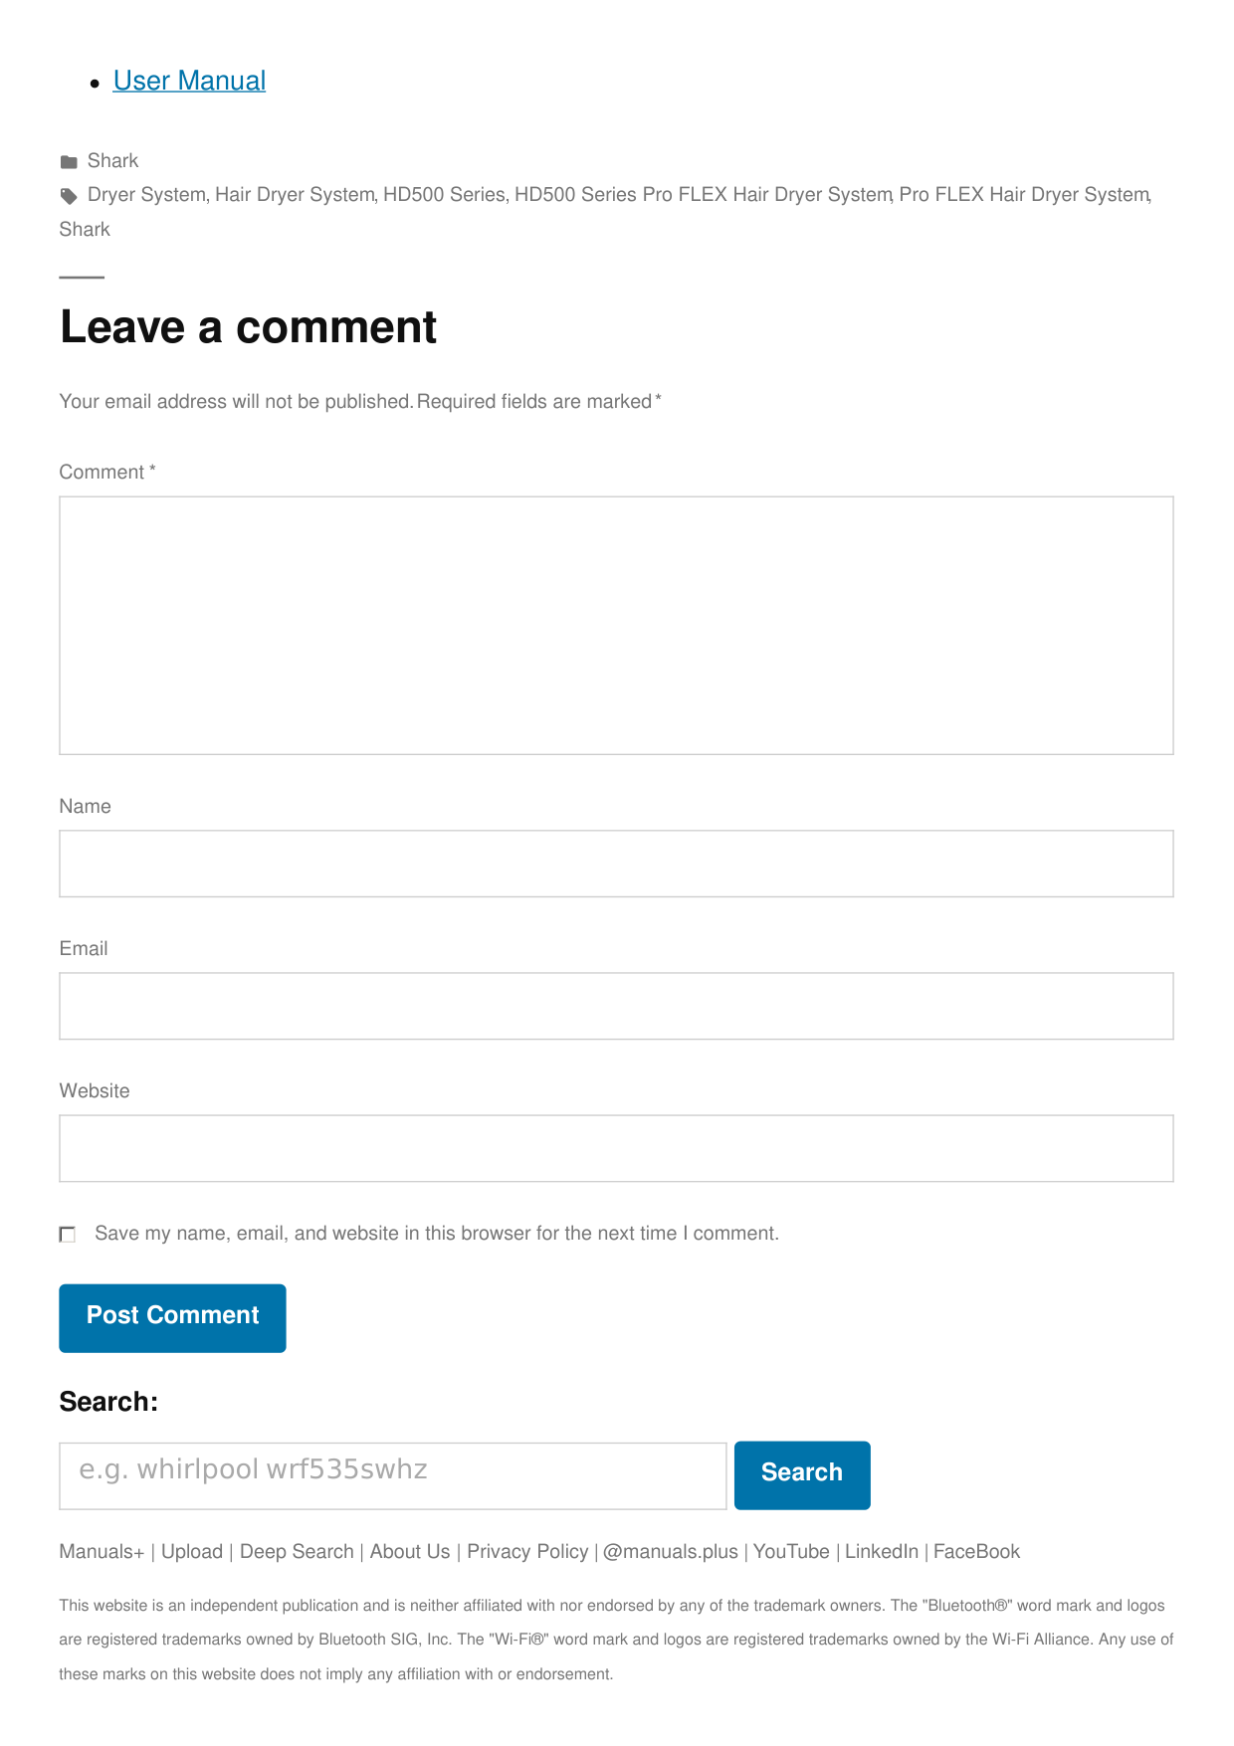The width and height of the screenshot is (1234, 1746).
Task: Enable the save my name checkbox
Action: (x=68, y=1235)
